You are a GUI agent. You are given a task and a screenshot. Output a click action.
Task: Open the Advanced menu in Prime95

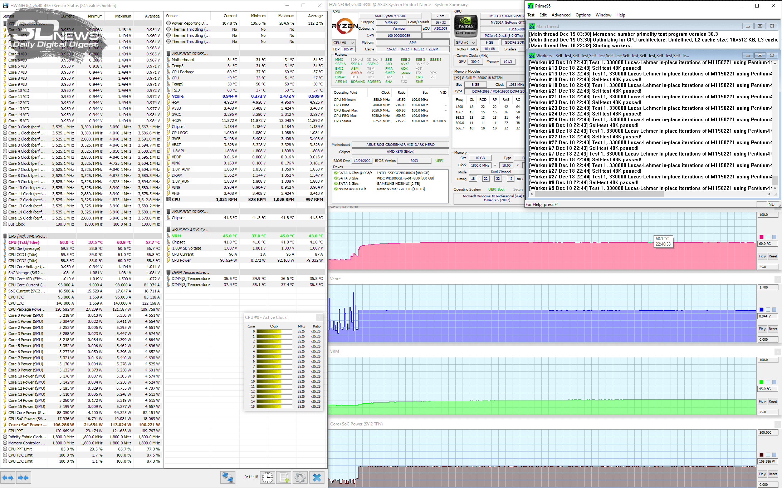point(561,15)
